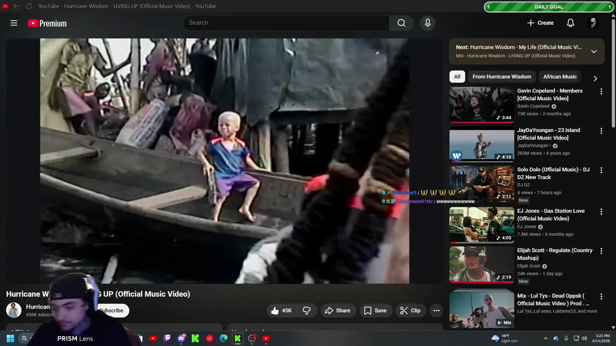
Task: Select the All filter chip
Action: 457,76
